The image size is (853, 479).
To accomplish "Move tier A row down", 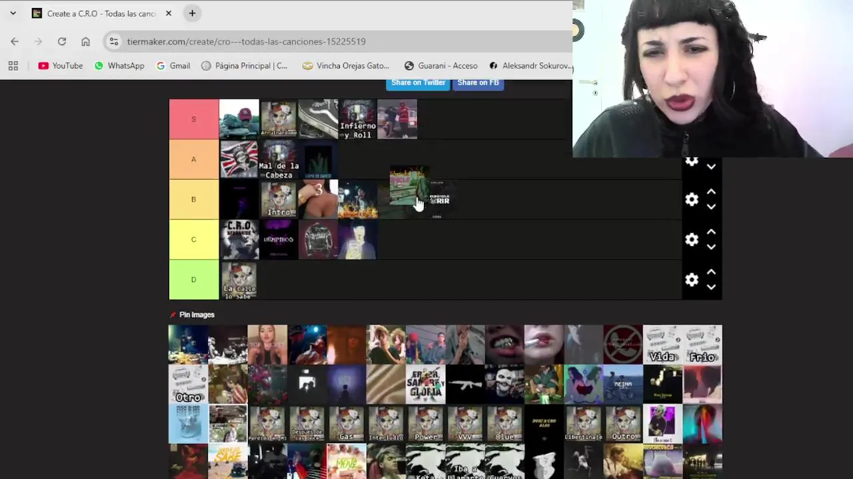I will click(x=711, y=167).
